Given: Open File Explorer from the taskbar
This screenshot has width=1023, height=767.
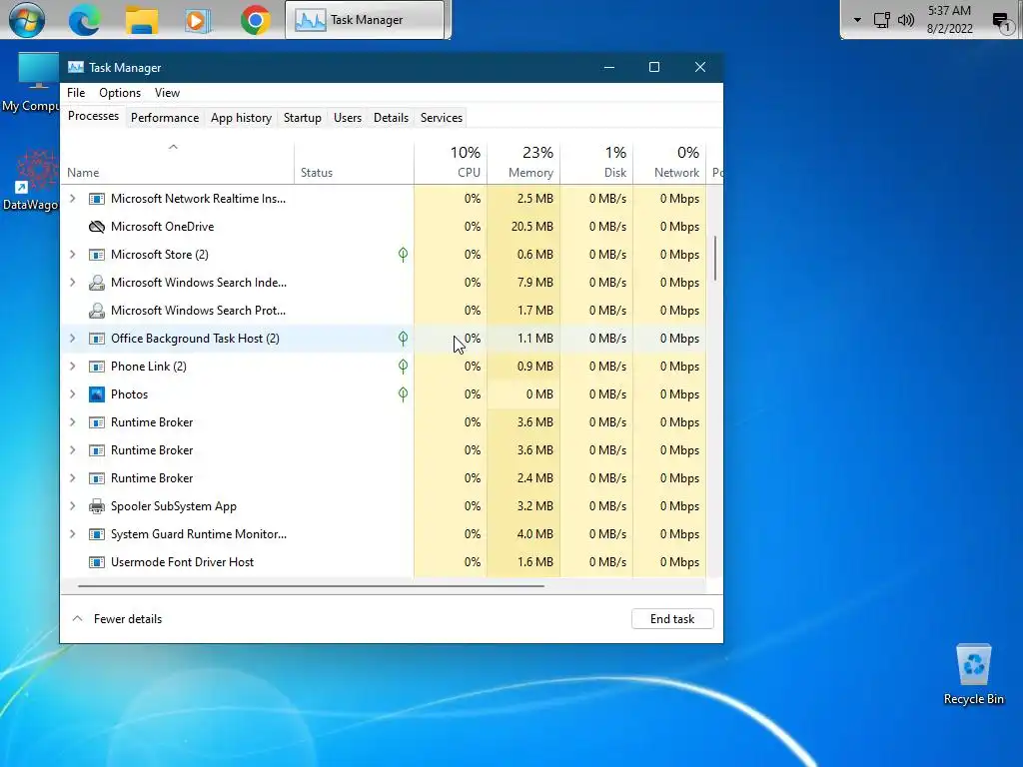Looking at the screenshot, I should click(142, 20).
